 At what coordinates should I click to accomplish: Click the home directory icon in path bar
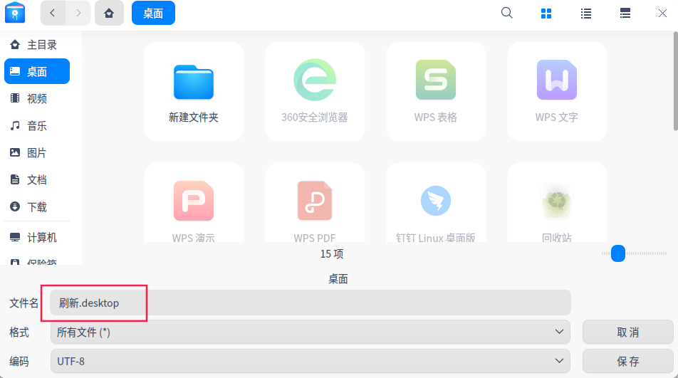pos(109,13)
